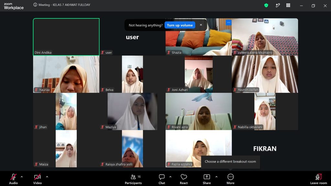Select Maiza's video tile
331x186 pixels.
66,148
